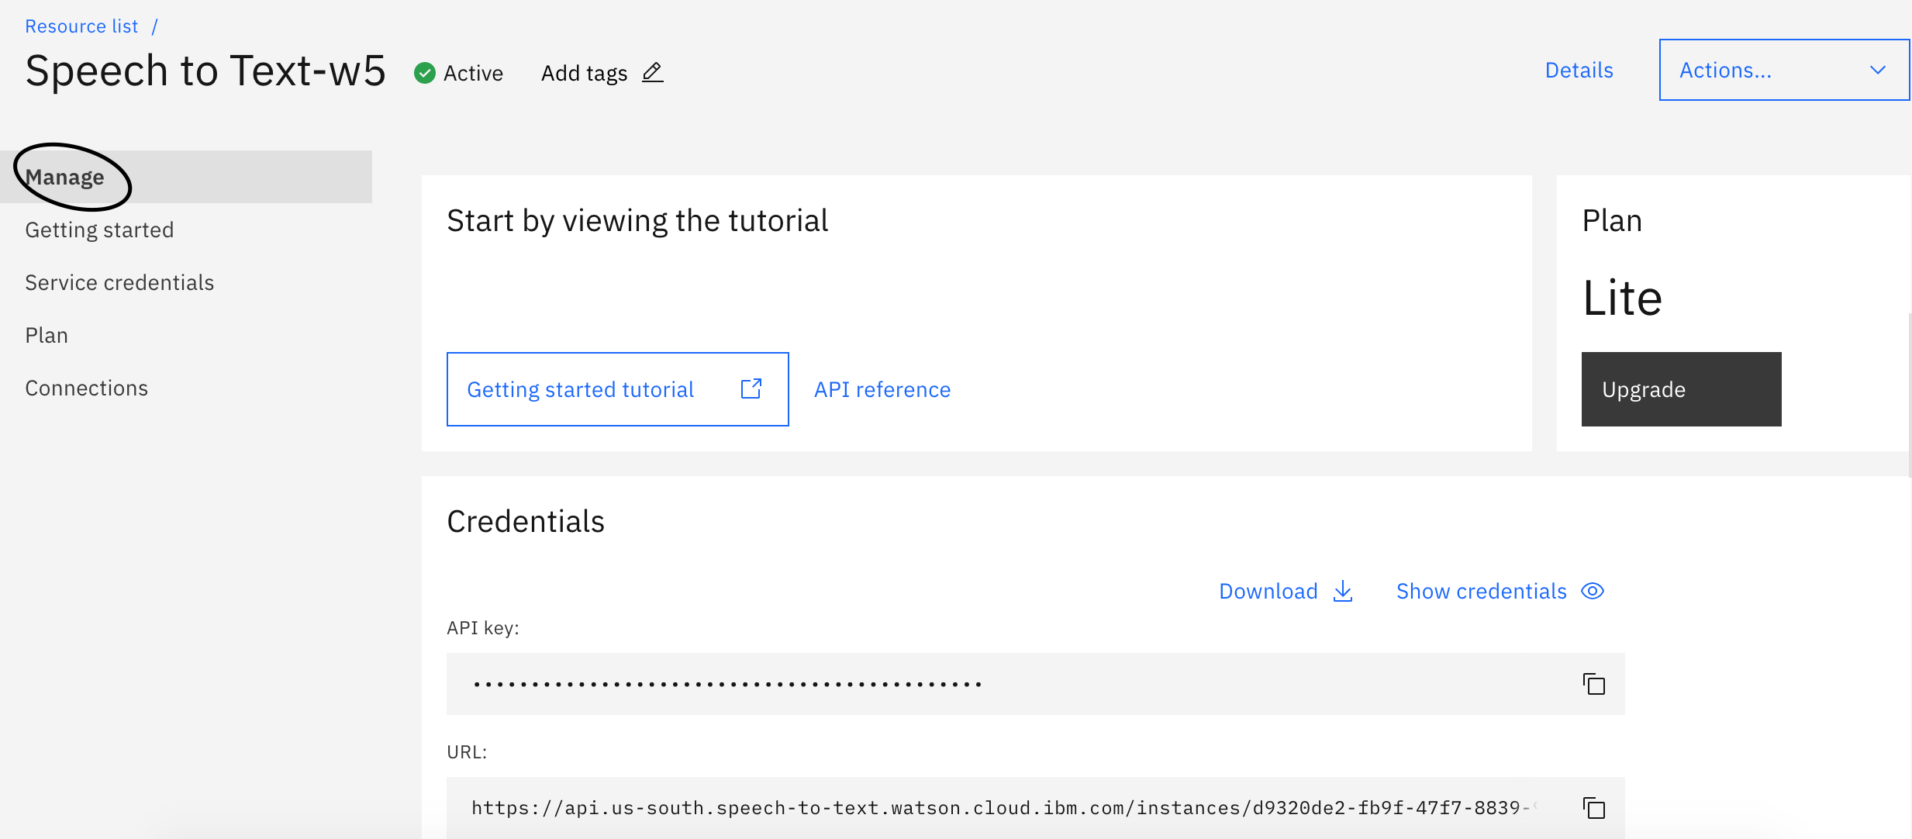Copy the URL with copy icon
This screenshot has height=839, width=1912.
[1593, 808]
